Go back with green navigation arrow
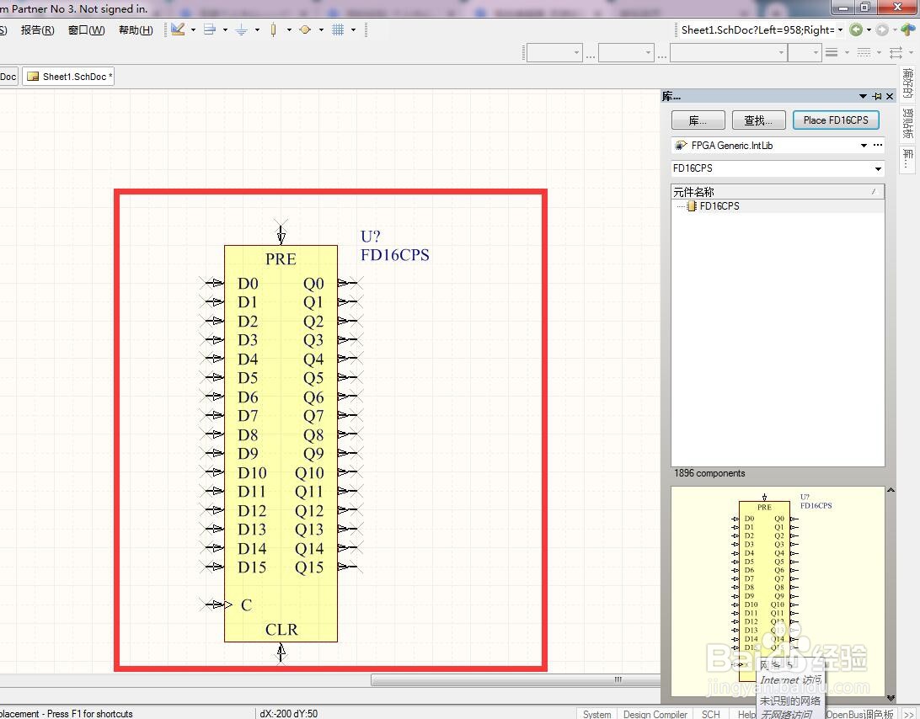The height and width of the screenshot is (719, 920). coord(856,30)
